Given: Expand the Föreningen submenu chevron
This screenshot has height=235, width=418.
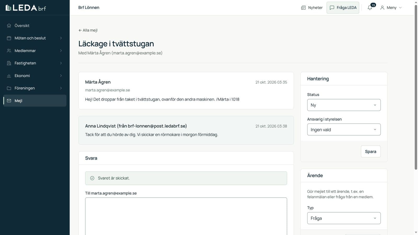Looking at the screenshot, I should 61,88.
